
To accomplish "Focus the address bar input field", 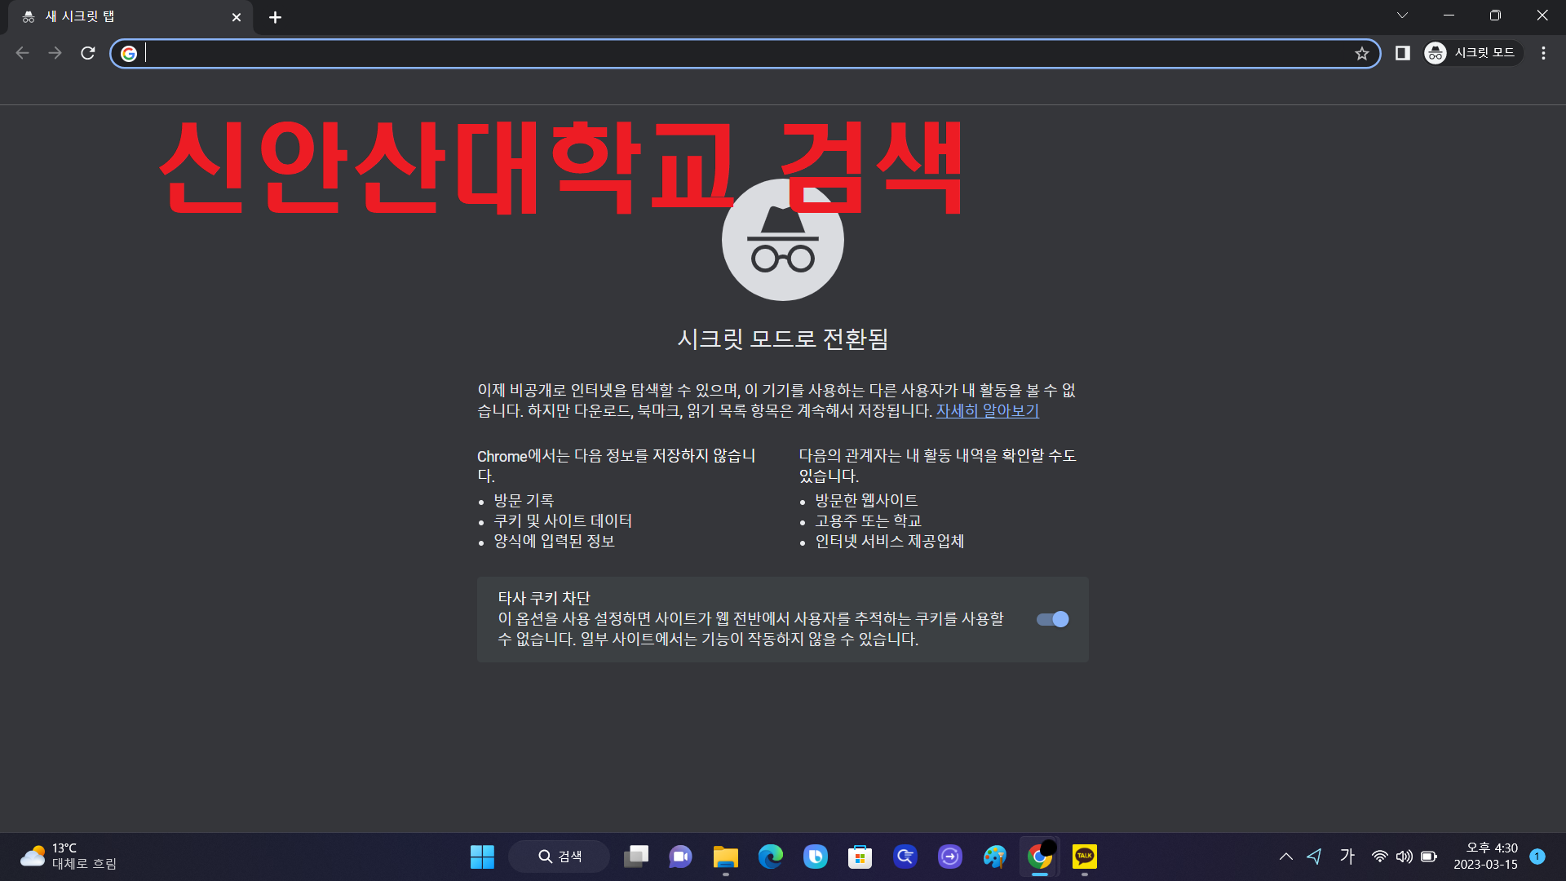I will point(746,53).
